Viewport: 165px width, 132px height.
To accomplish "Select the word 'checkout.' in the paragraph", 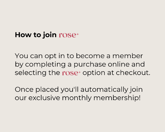I will [133, 73].
